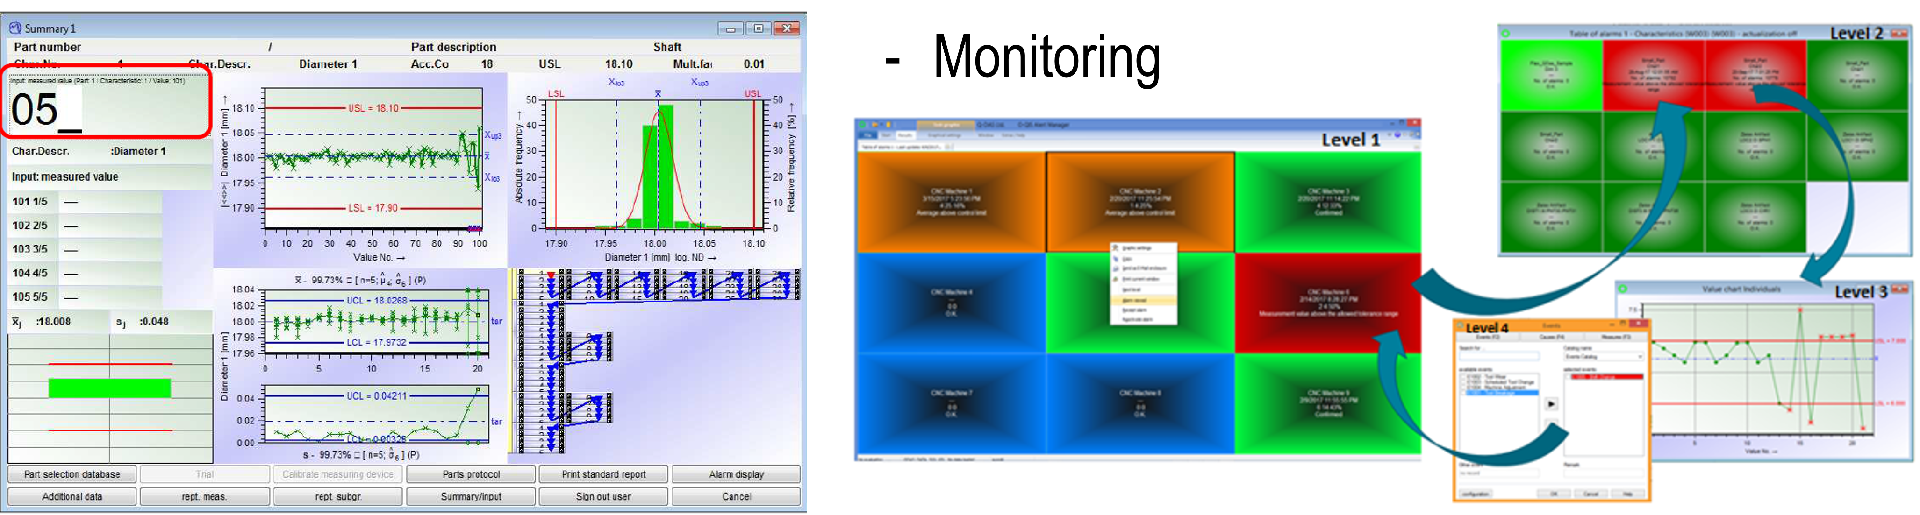
Task: Click Summary/input button
Action: pyautogui.click(x=471, y=496)
